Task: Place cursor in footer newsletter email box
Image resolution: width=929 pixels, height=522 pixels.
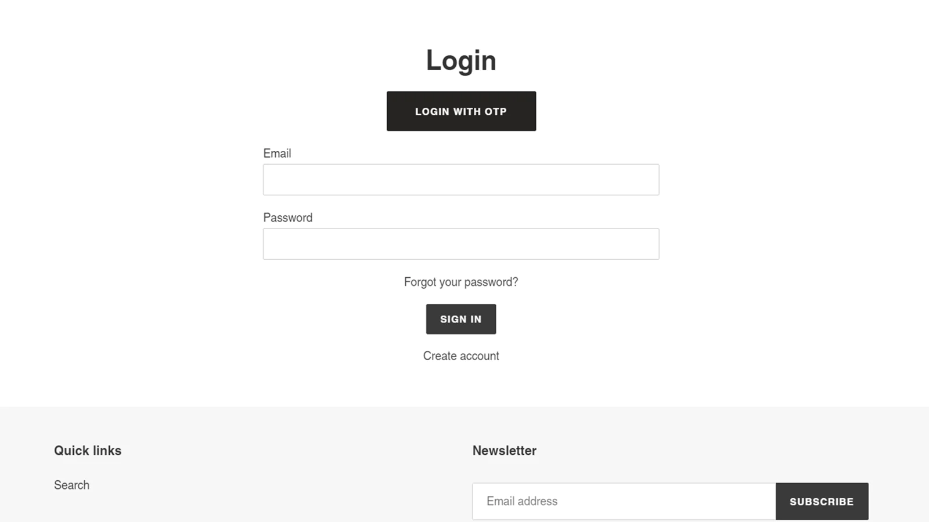Action: (x=624, y=501)
